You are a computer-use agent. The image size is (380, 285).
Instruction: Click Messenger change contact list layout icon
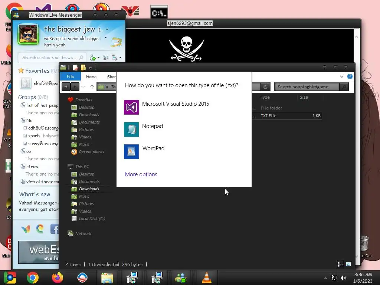click(106, 58)
